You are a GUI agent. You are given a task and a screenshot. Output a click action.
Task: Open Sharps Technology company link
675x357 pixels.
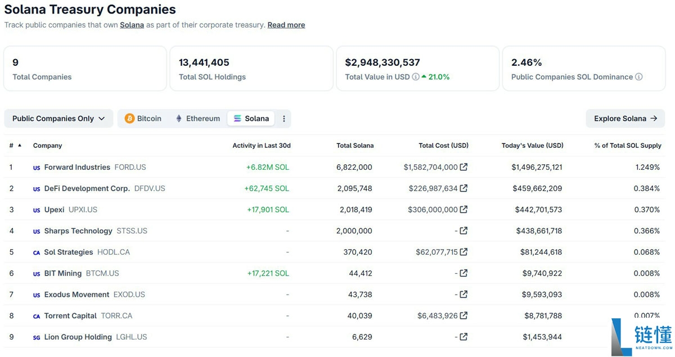78,231
